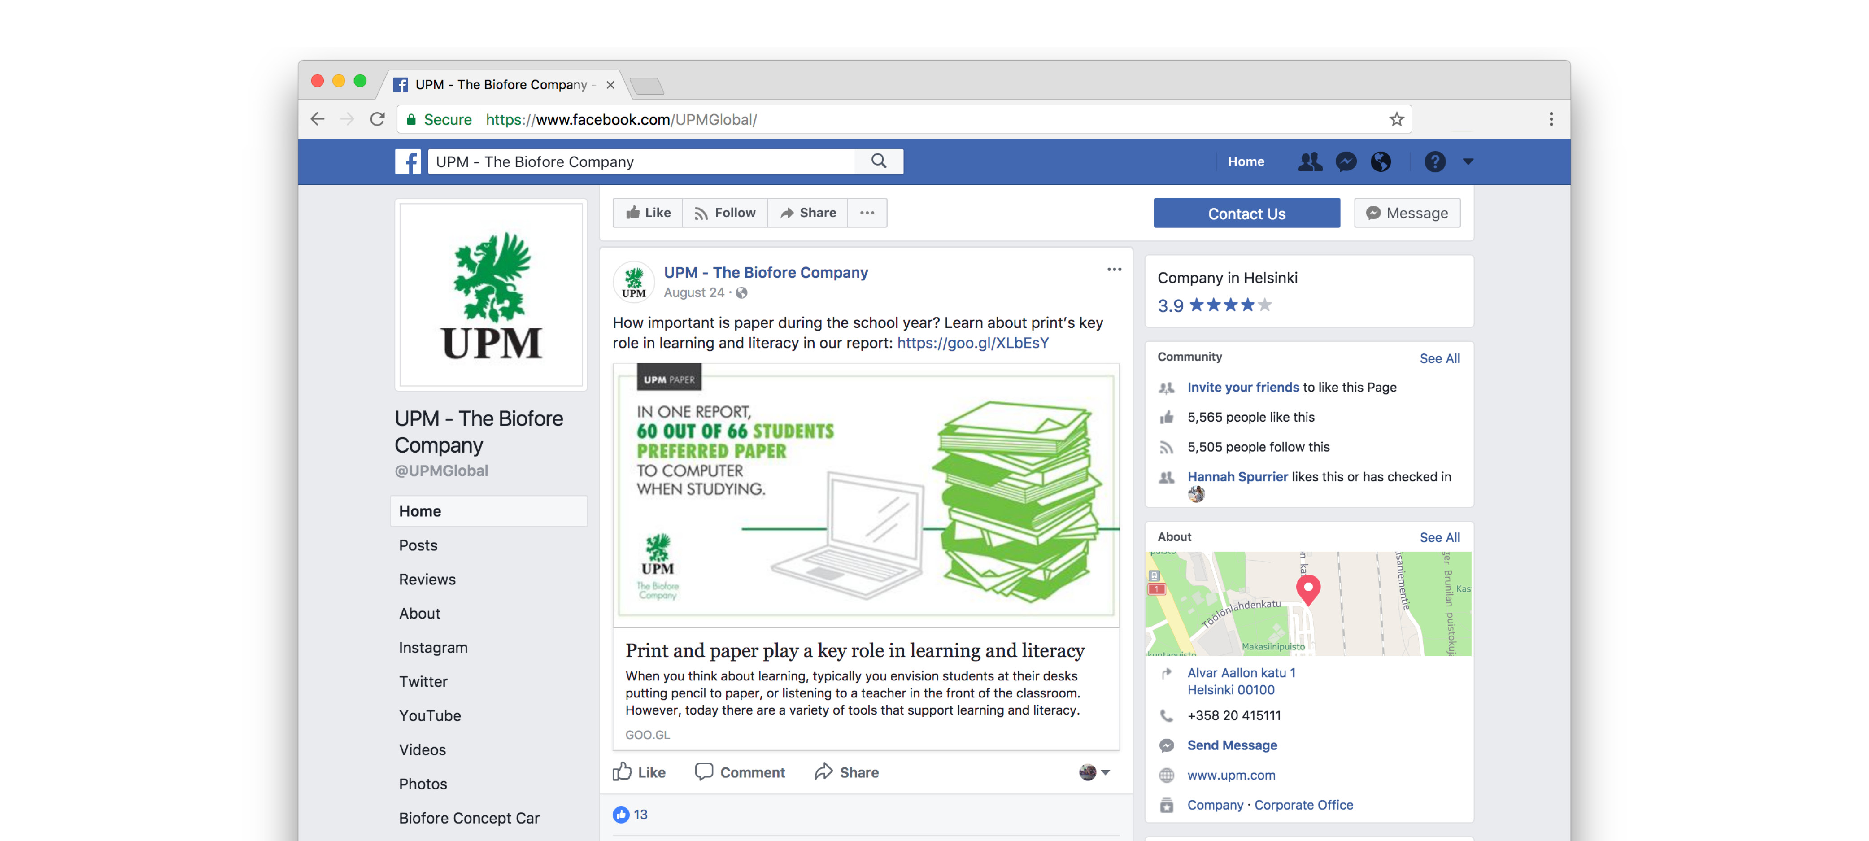Click the browser back arrow
The image size is (1869, 841).
pos(318,119)
